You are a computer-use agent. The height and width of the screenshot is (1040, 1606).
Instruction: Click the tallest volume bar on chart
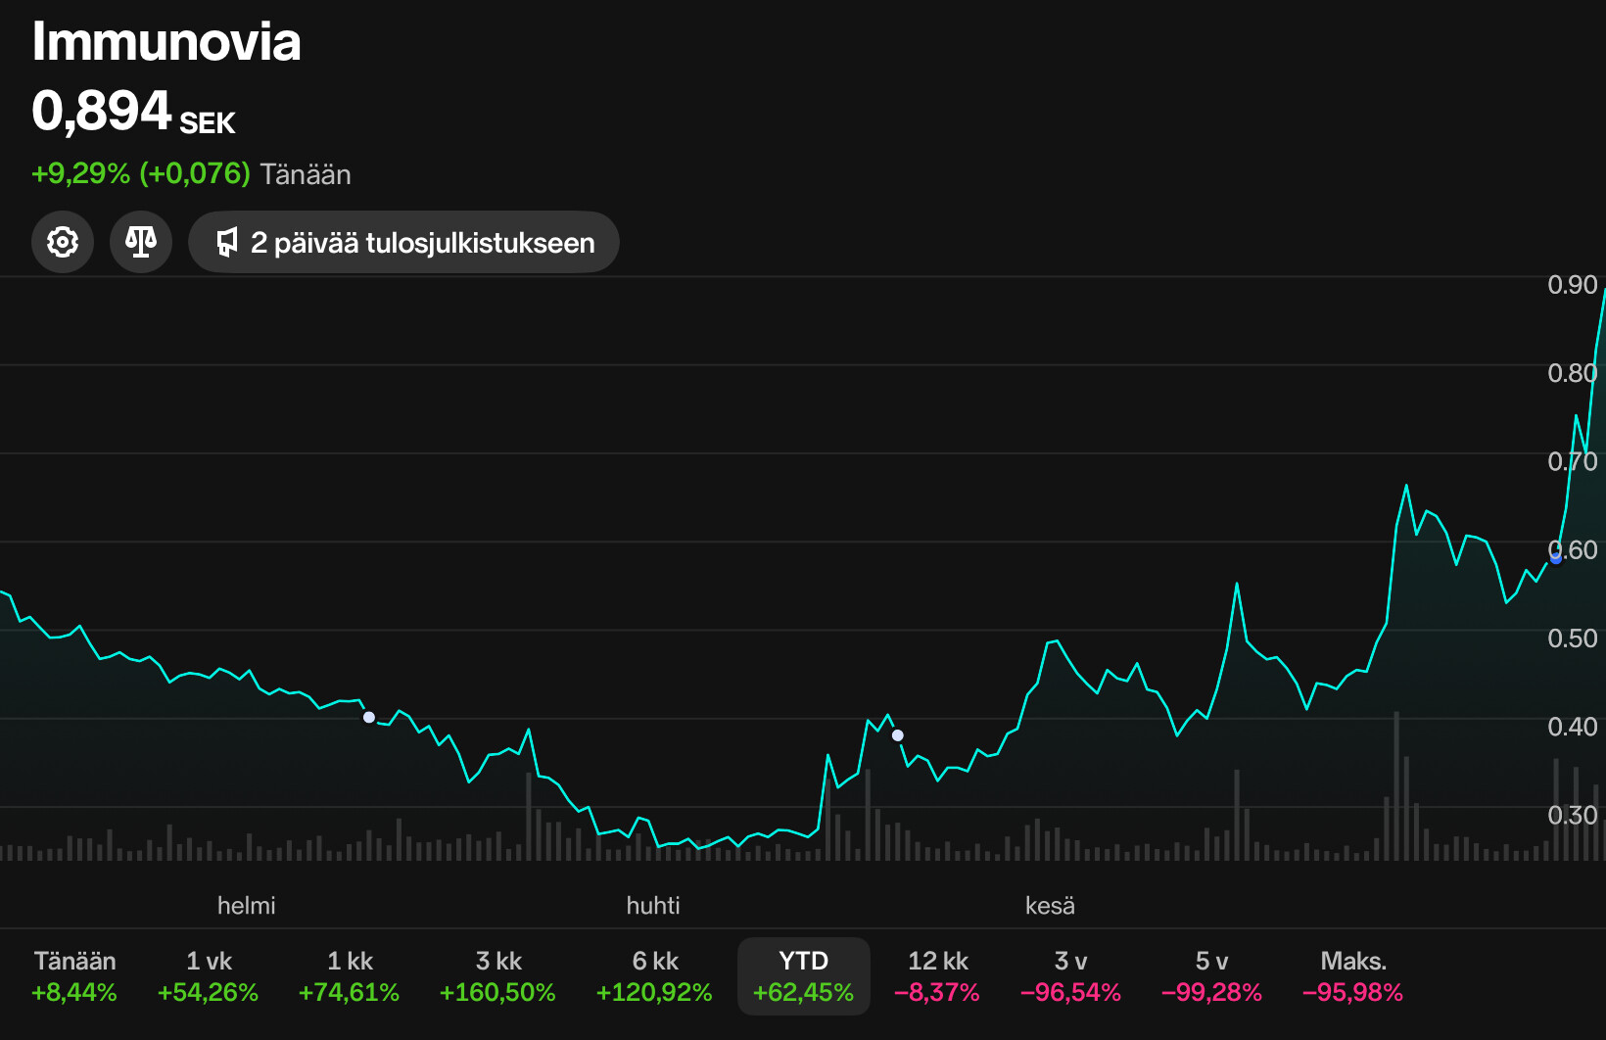[x=1396, y=783]
